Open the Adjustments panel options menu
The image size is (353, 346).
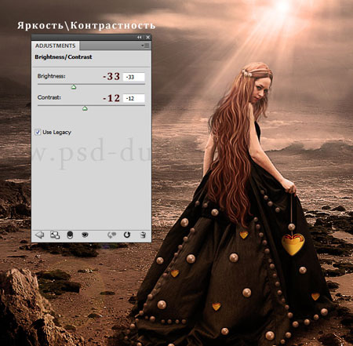145,46
